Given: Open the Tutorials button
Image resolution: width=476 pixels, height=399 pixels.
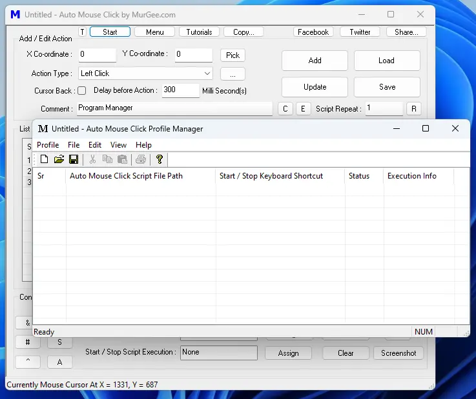Looking at the screenshot, I should pos(199,32).
